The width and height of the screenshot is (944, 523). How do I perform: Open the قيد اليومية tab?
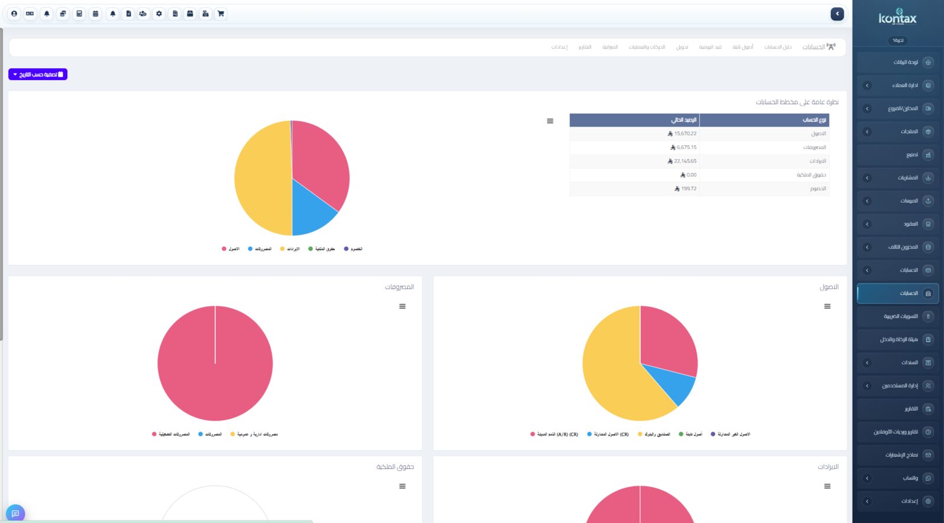[710, 47]
